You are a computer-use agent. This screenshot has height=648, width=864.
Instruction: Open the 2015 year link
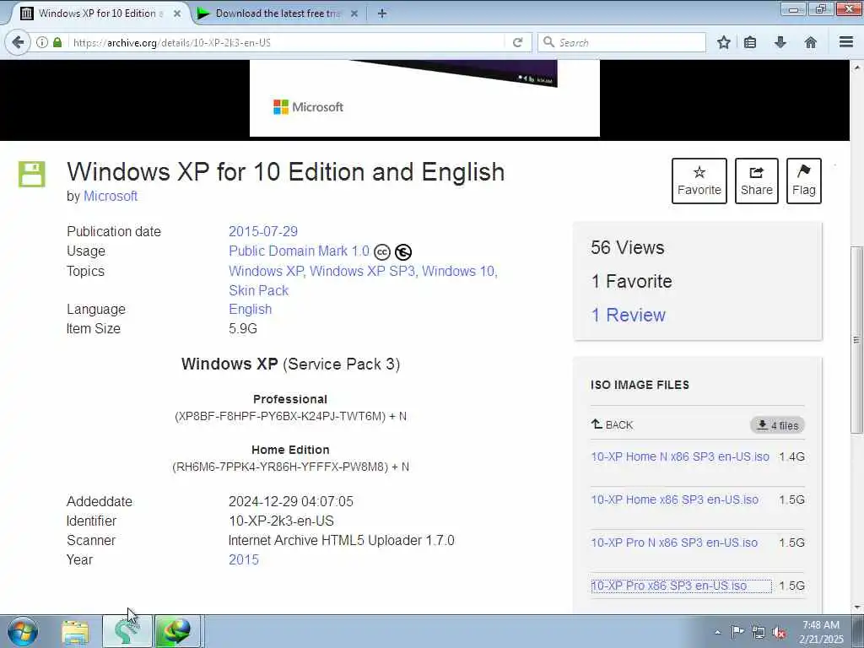pyautogui.click(x=244, y=560)
